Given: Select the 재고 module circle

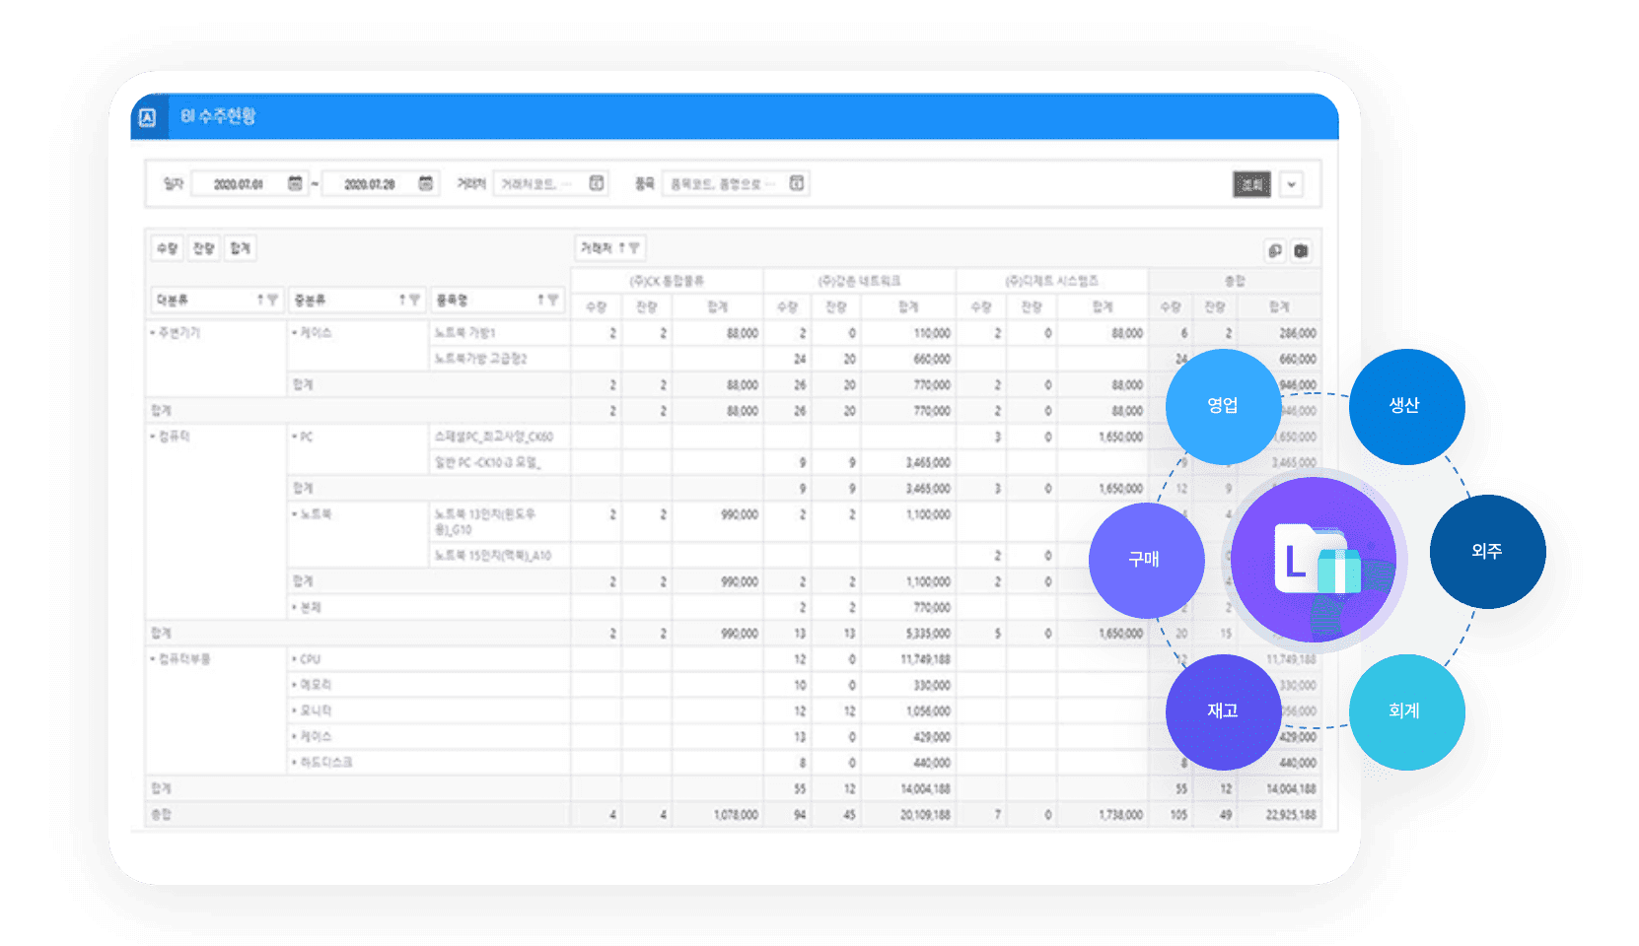Looking at the screenshot, I should click(x=1223, y=711).
